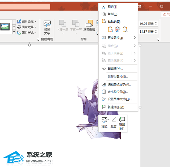Click New Comment (新建批注) in mini toolbar
The width and height of the screenshot is (170, 167).
[122, 123]
